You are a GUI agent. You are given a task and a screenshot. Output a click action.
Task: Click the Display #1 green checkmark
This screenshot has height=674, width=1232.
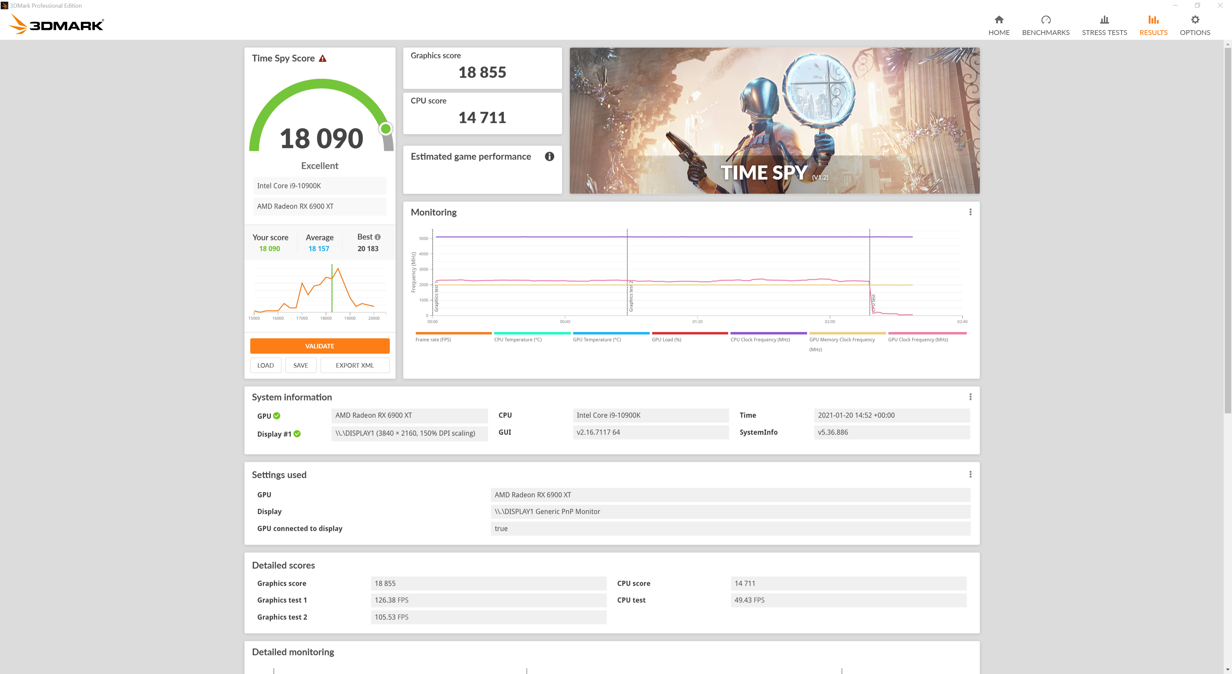tap(297, 434)
